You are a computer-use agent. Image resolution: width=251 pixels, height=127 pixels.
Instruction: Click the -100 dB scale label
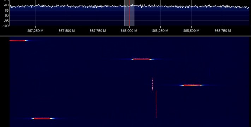5,26
